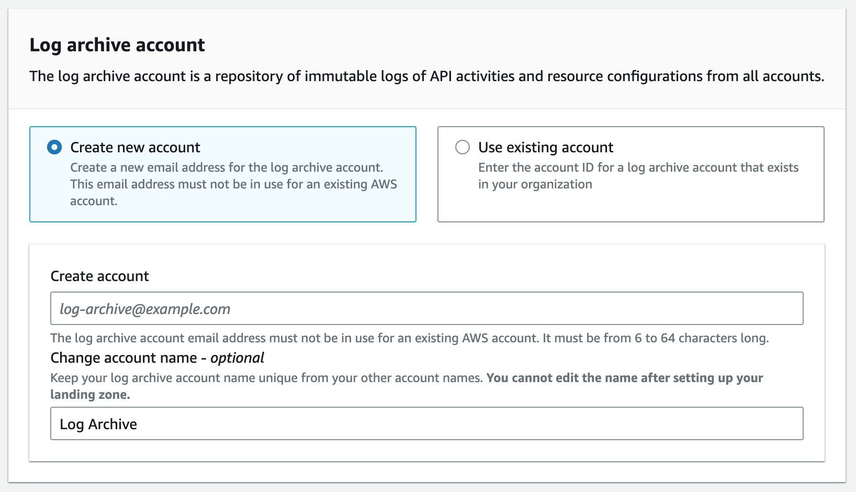Click the Create new account tile description
Image resolution: width=856 pixels, height=492 pixels.
point(233,184)
